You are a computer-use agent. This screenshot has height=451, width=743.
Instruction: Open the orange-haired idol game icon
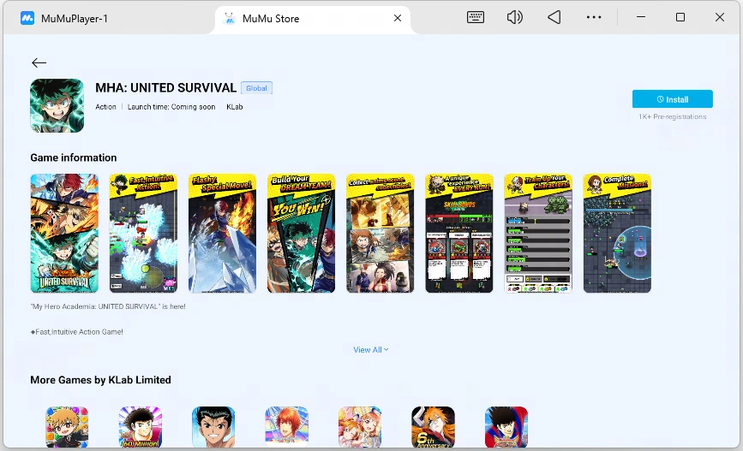point(287,427)
